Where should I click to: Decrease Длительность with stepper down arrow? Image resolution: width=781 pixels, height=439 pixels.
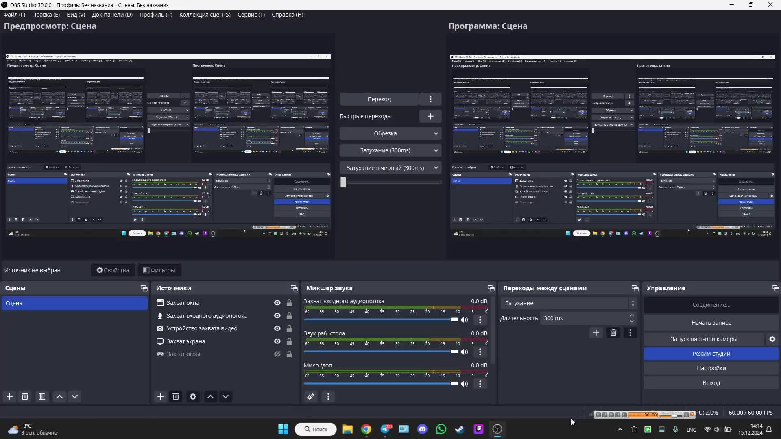pyautogui.click(x=632, y=321)
